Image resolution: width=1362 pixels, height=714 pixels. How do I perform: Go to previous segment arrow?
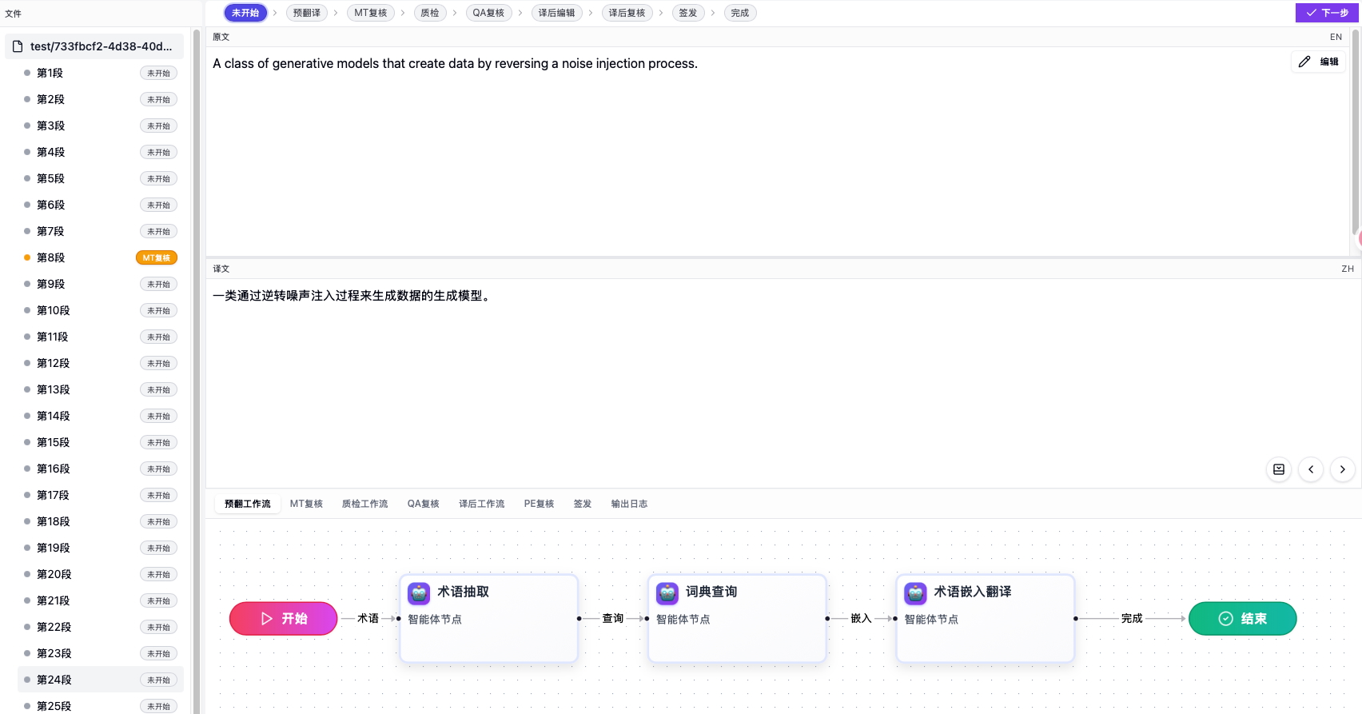coord(1311,469)
